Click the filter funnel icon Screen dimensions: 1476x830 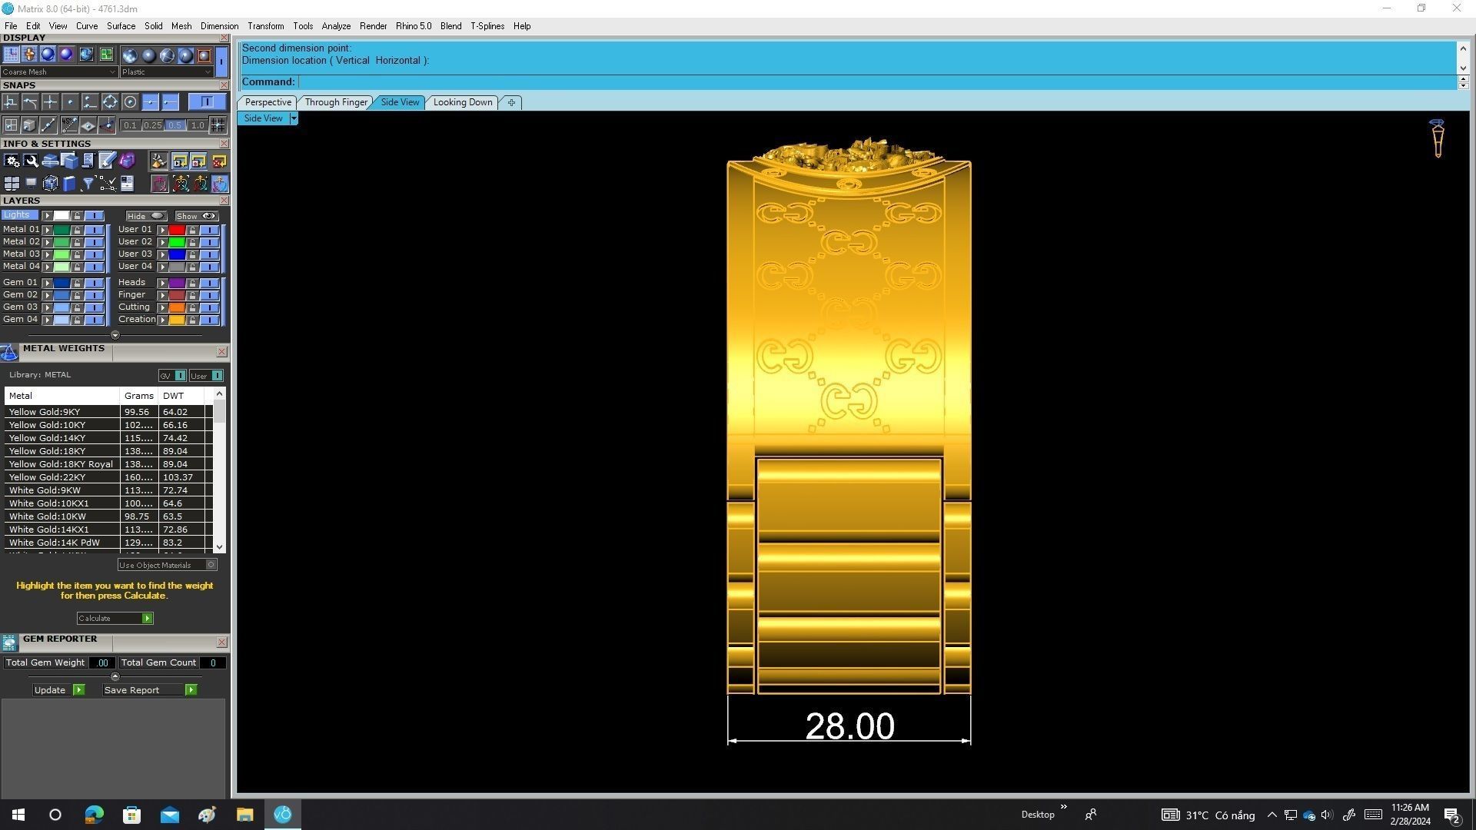click(x=88, y=183)
